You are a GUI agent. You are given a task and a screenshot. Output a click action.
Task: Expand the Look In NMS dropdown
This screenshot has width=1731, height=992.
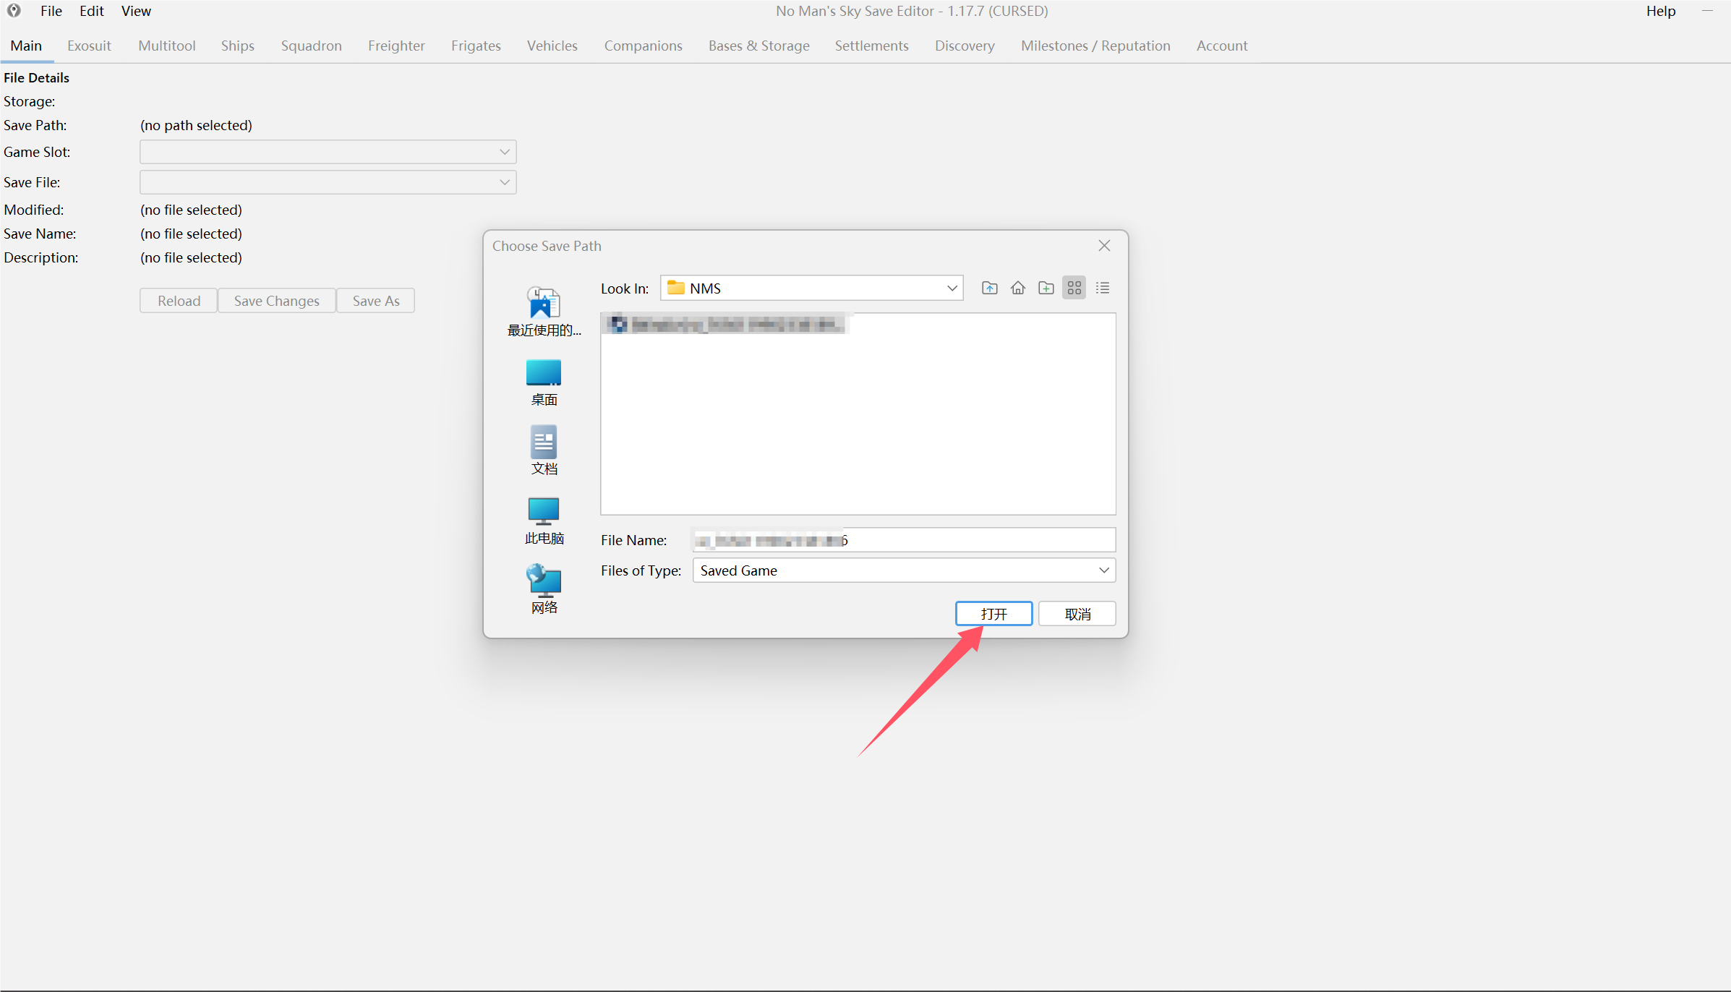[x=952, y=288]
